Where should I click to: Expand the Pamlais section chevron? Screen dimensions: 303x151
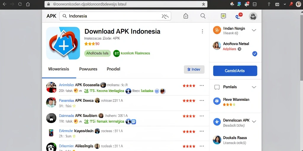click(x=254, y=87)
